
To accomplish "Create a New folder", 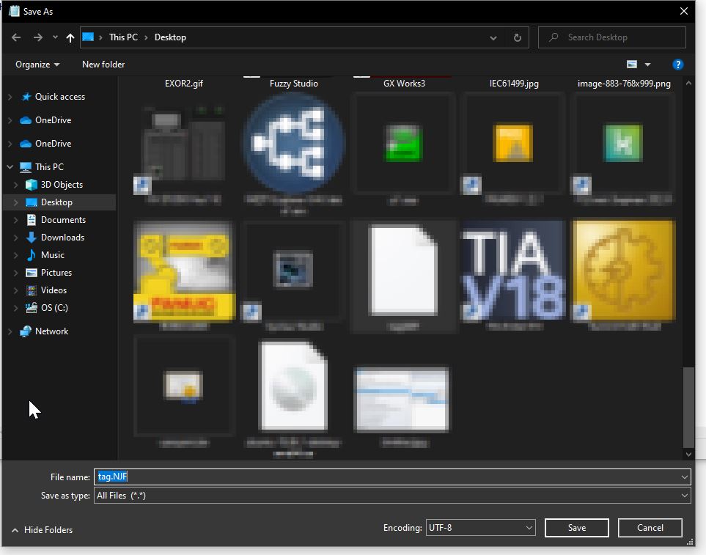I will pyautogui.click(x=103, y=65).
